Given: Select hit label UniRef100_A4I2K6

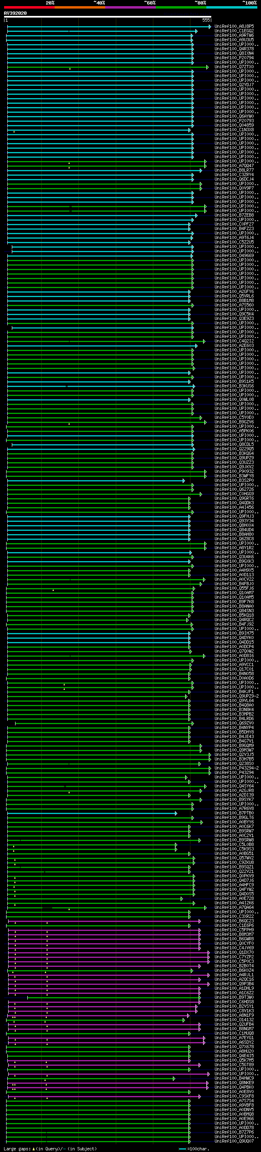Looking at the screenshot, I should click(x=234, y=902).
